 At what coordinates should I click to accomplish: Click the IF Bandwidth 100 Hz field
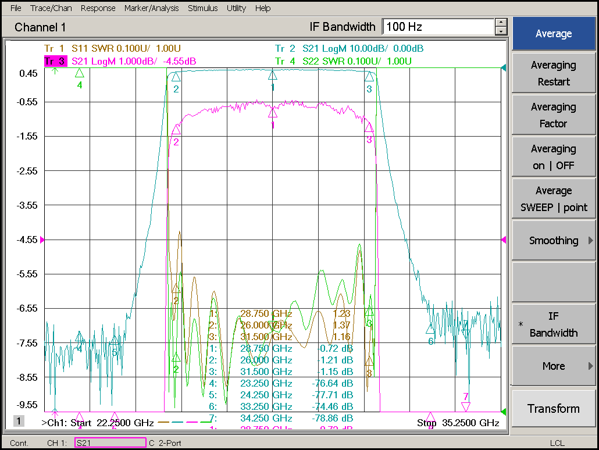(x=438, y=27)
